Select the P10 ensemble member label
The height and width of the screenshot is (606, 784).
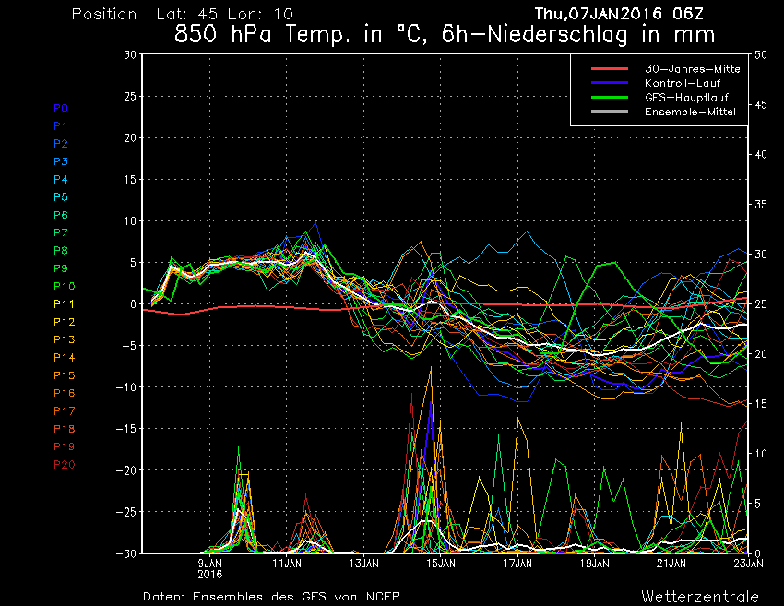64,286
